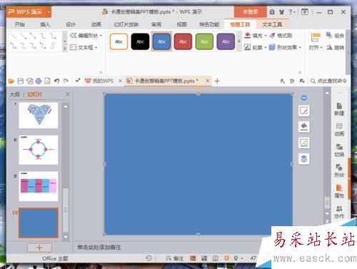This screenshot has height=269, width=357.
Task: Close the 卡通创意精美PPT模板.pptx document tab
Action: 208,81
